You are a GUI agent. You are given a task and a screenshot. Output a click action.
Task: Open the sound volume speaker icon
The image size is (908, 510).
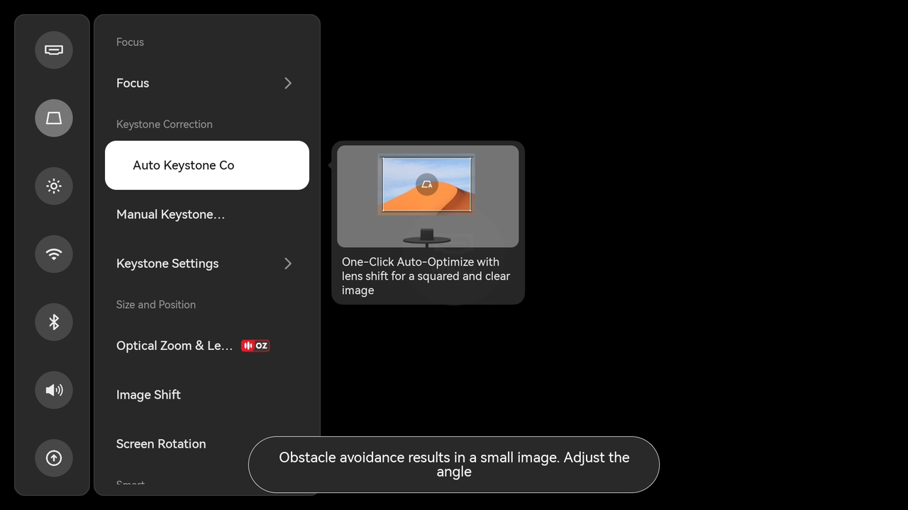pos(54,390)
